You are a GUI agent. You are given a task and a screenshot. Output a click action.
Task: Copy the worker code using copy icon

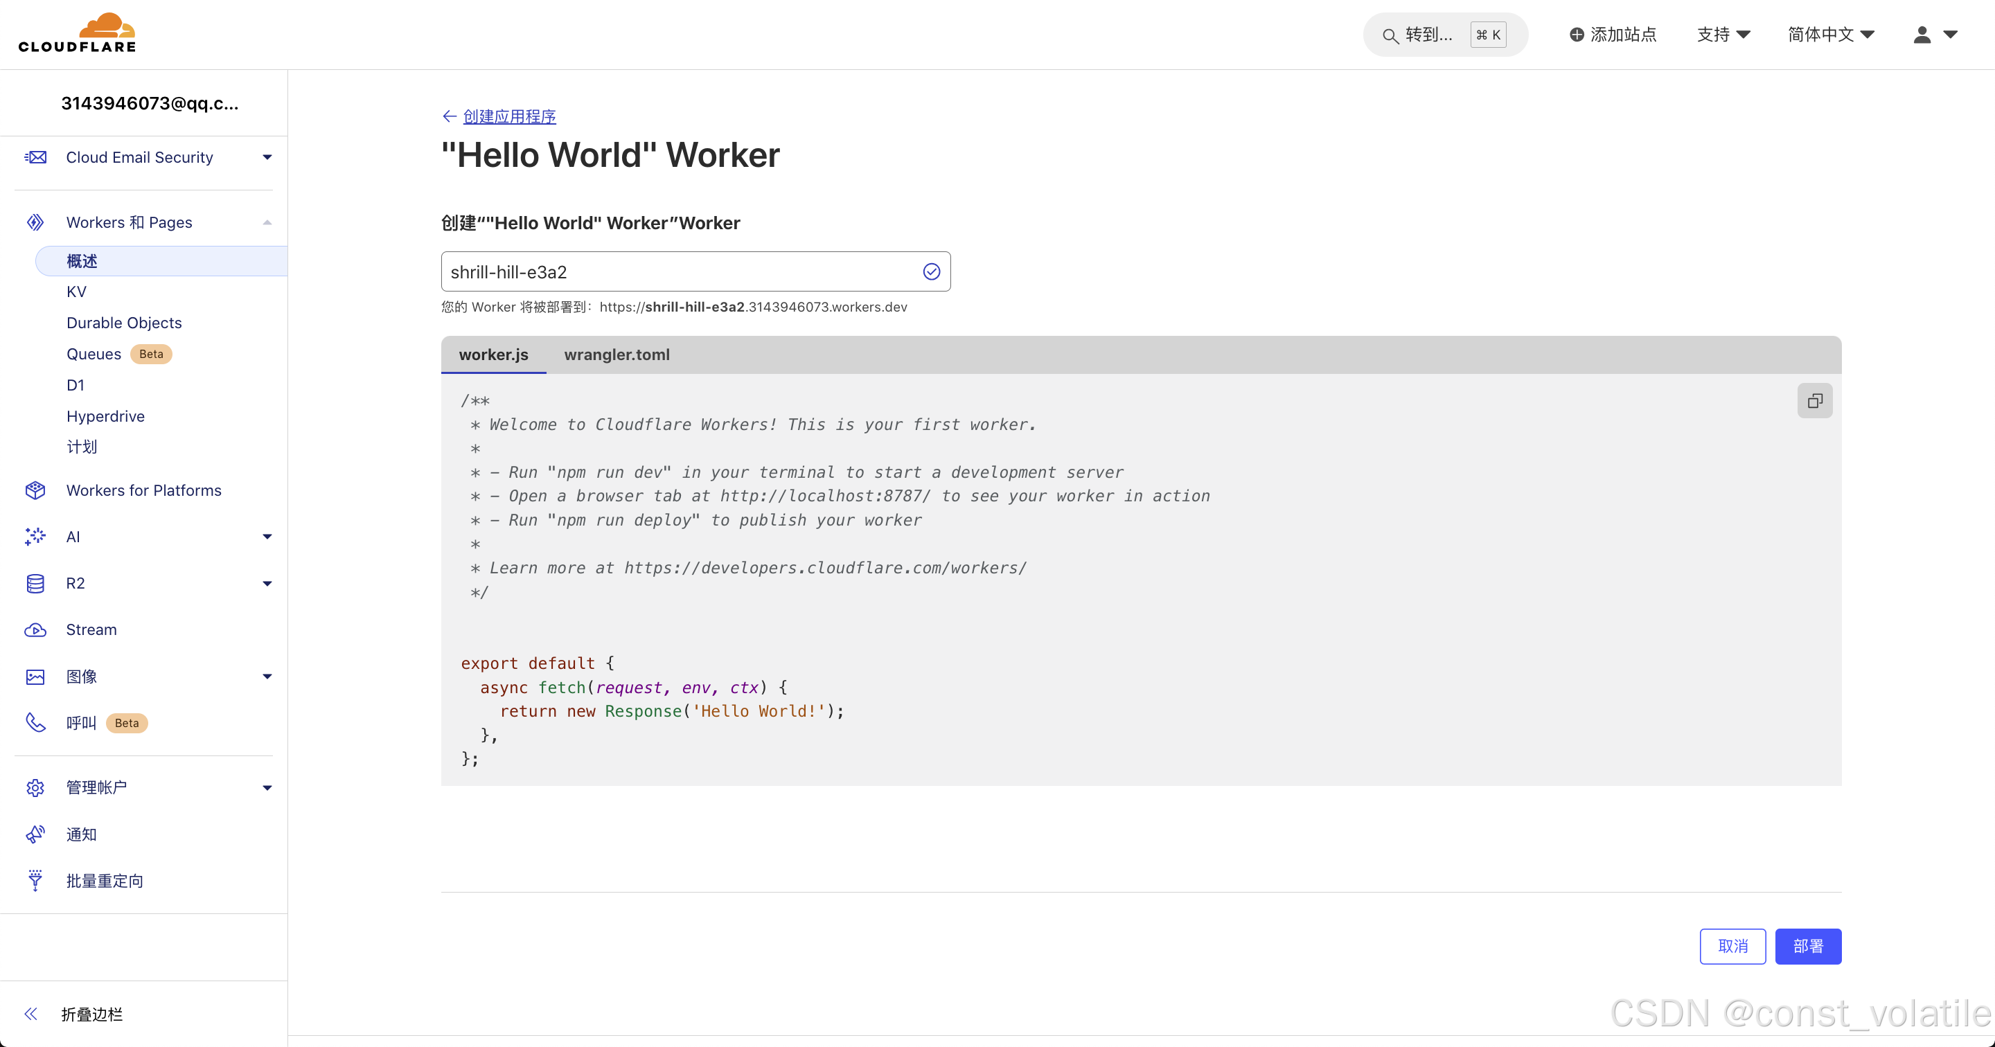click(1815, 400)
